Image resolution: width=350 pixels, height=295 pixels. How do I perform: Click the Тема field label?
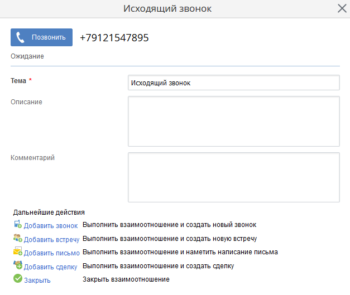coord(18,81)
